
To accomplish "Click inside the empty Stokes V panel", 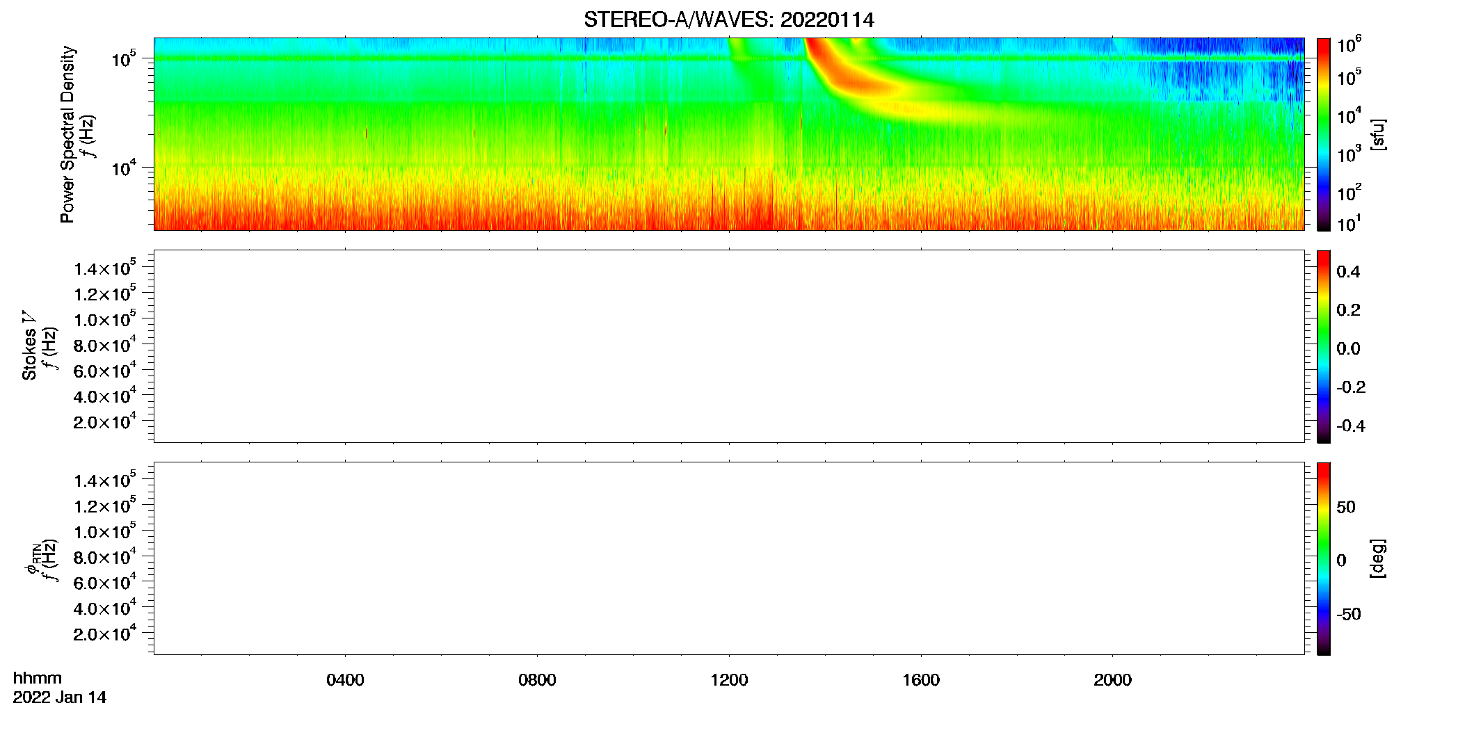I will click(x=728, y=346).
